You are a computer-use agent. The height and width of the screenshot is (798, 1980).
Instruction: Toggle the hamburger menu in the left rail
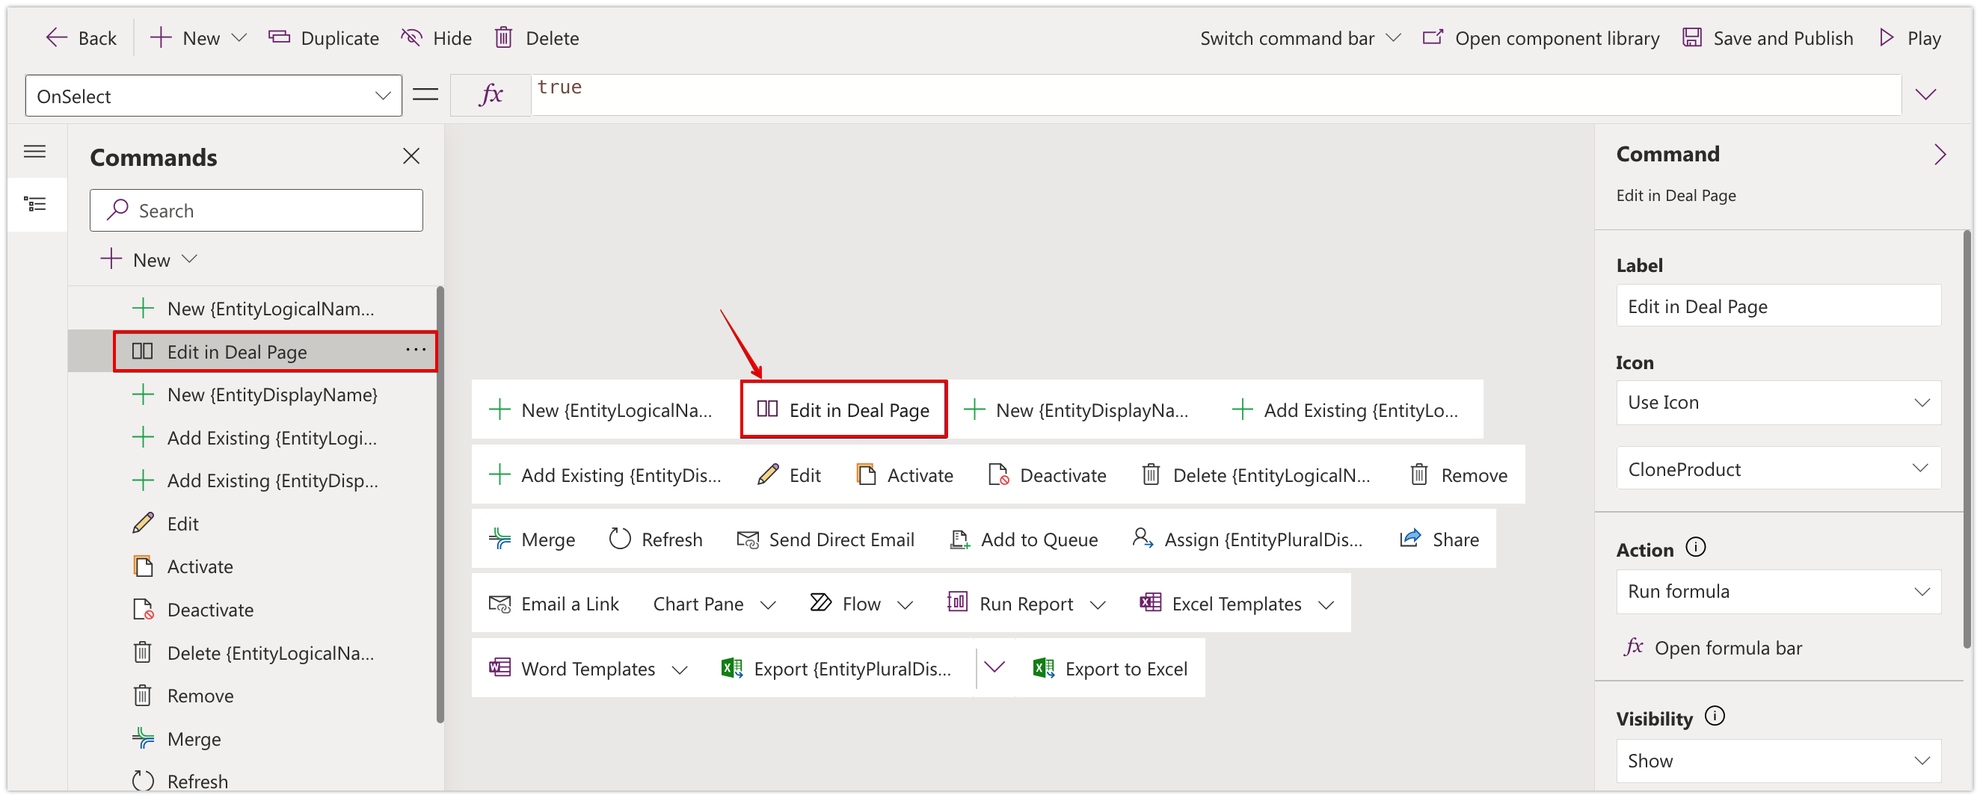[34, 151]
